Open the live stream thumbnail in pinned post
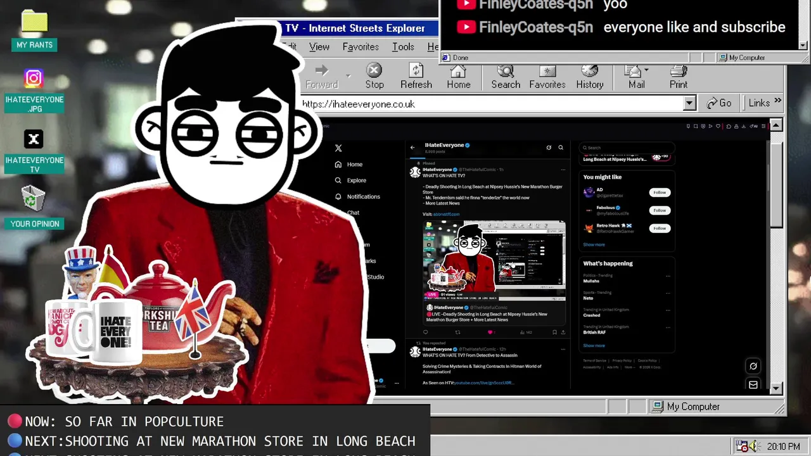Viewport: 811px width, 456px height. click(494, 260)
